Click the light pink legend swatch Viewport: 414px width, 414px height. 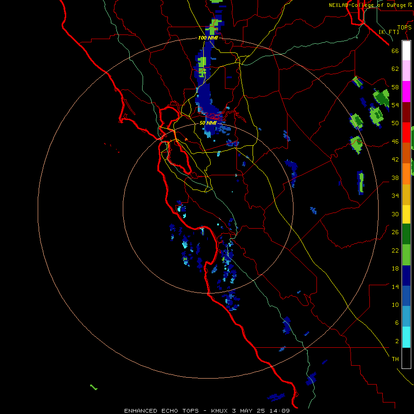pyautogui.click(x=406, y=71)
